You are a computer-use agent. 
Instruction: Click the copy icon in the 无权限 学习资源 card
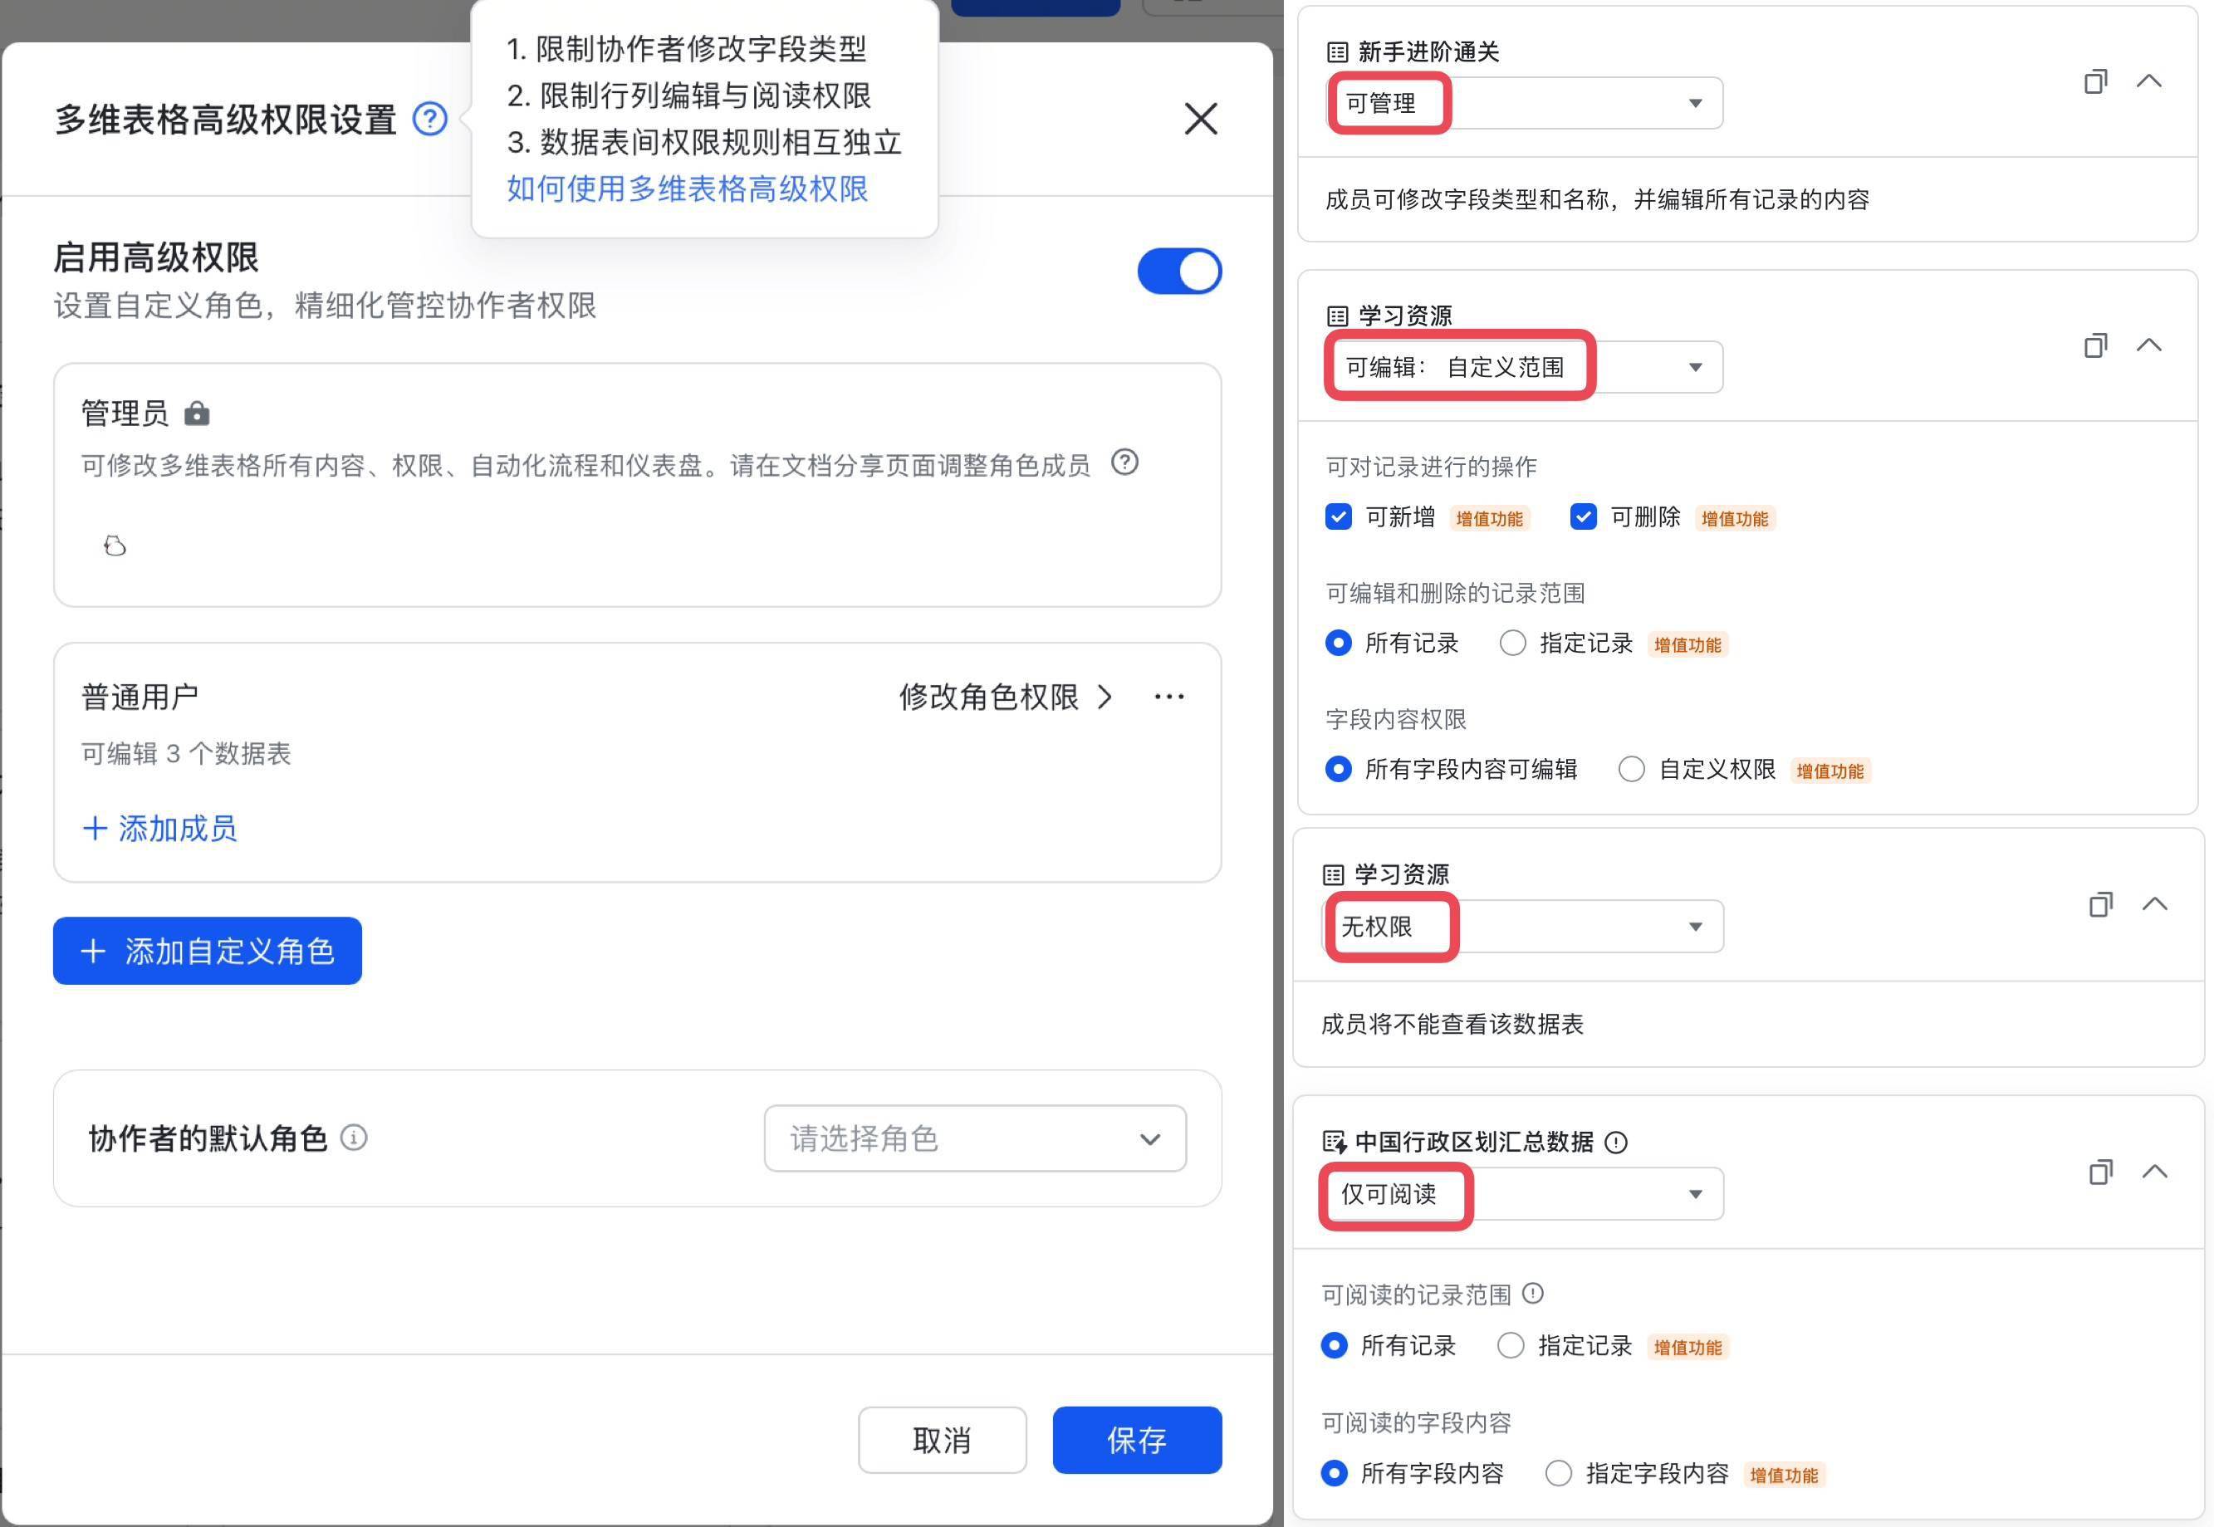point(2100,905)
